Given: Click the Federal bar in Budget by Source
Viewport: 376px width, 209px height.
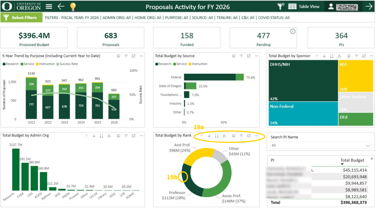Looking at the screenshot, I should click(x=214, y=77).
